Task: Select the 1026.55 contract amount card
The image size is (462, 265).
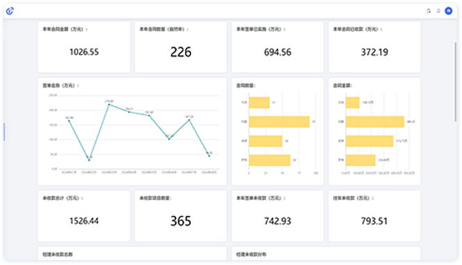Action: tap(84, 47)
